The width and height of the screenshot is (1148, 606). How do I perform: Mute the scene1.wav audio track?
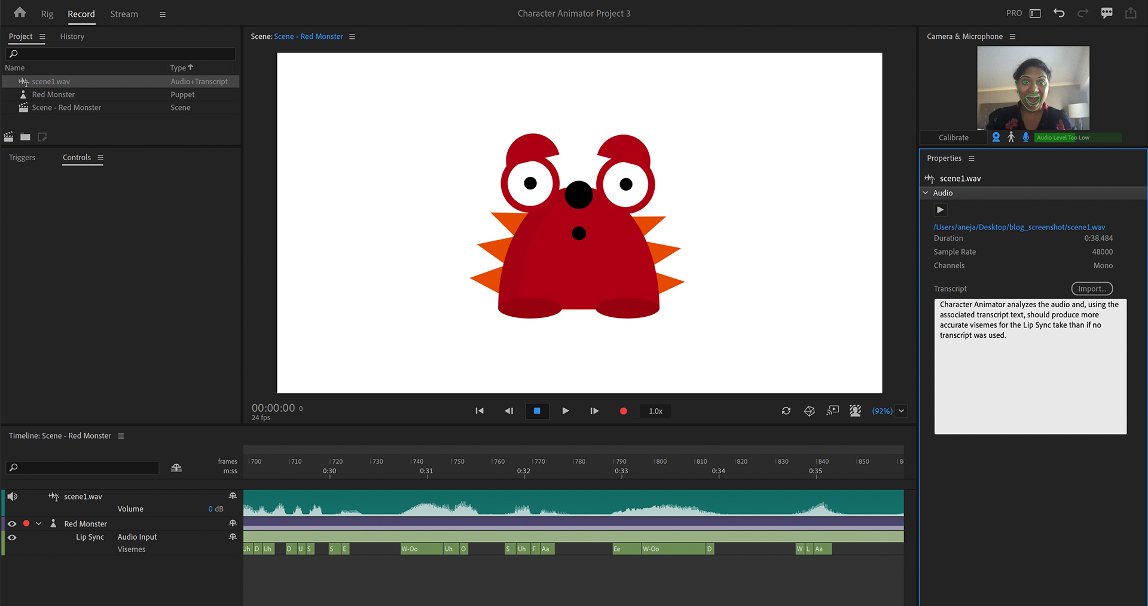click(13, 497)
